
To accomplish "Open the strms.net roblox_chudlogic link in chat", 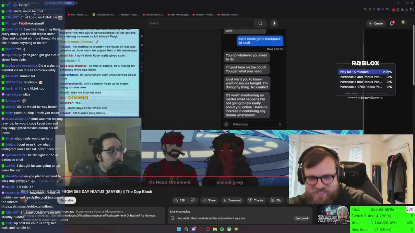I will coord(27,206).
